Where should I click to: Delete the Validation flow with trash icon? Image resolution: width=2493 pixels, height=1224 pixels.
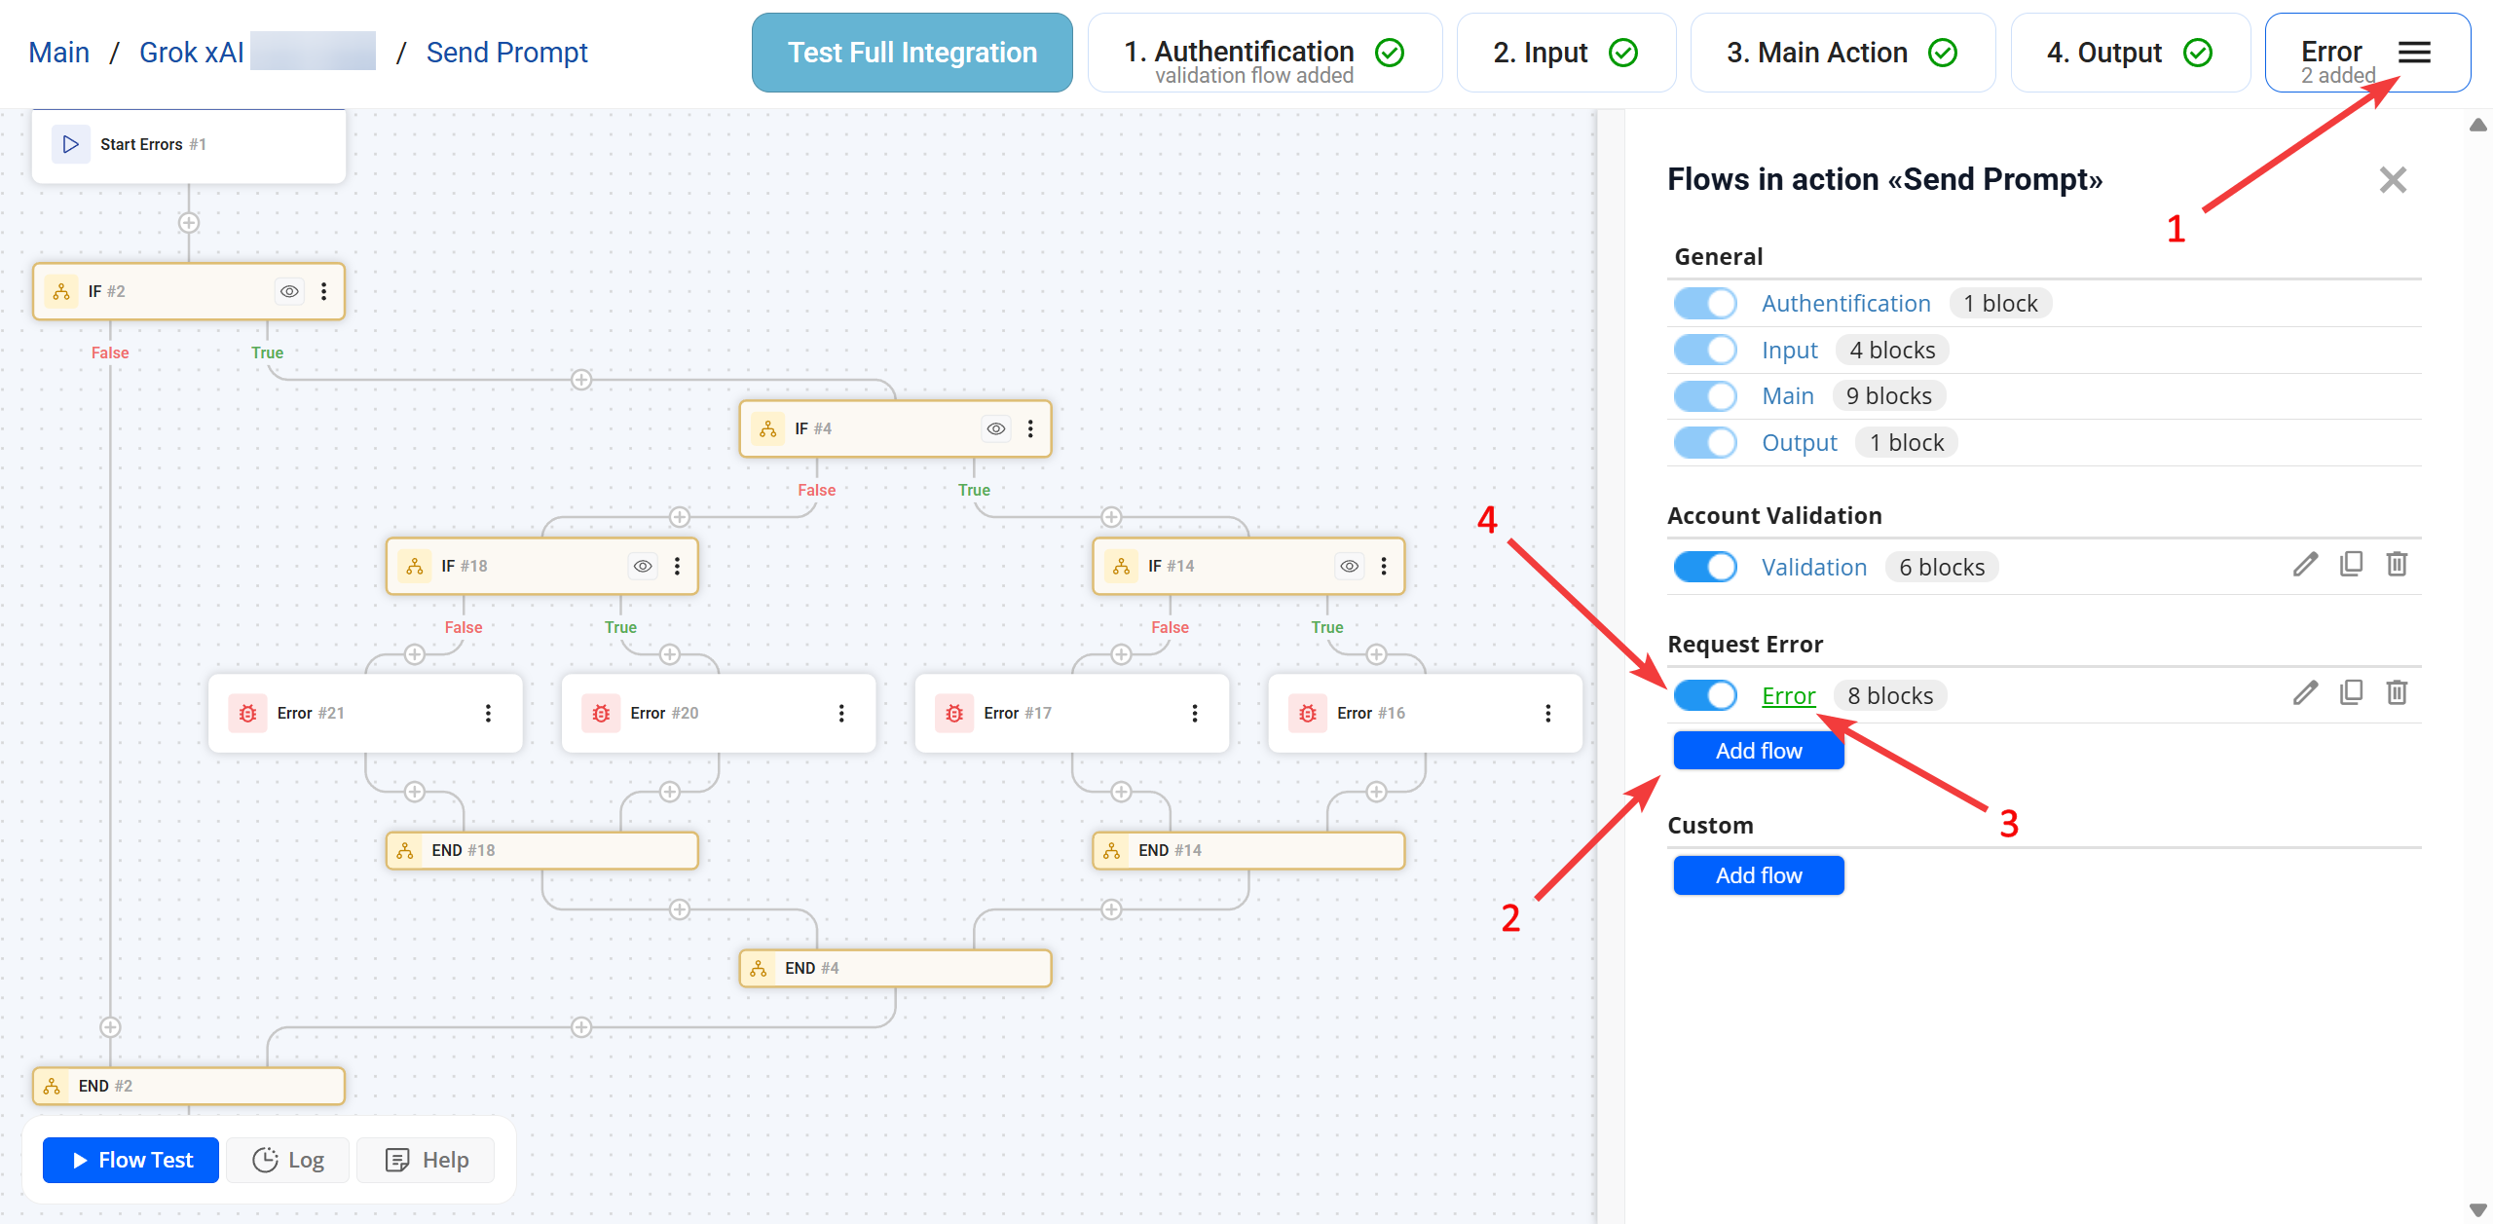[x=2397, y=565]
